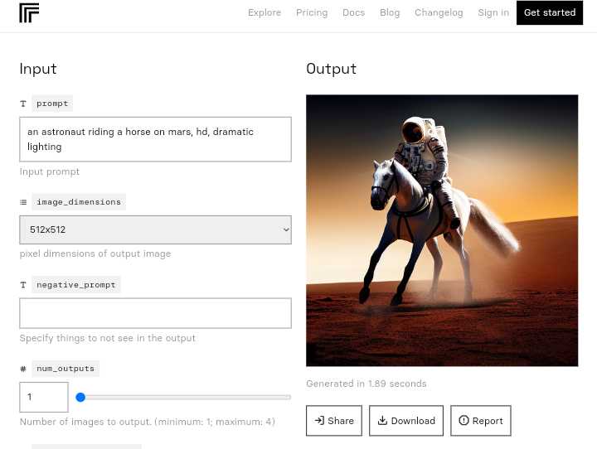Viewport: 597px width, 449px height.
Task: Open the Explore page
Action: (x=265, y=12)
